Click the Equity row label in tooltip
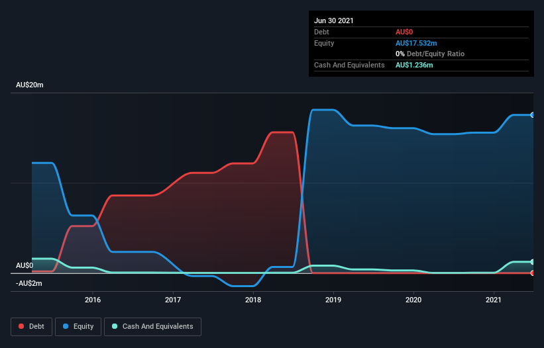 [x=324, y=43]
